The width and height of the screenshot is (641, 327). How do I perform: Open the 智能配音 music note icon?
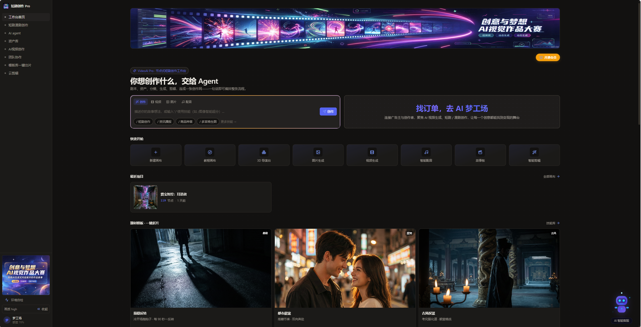coord(426,152)
